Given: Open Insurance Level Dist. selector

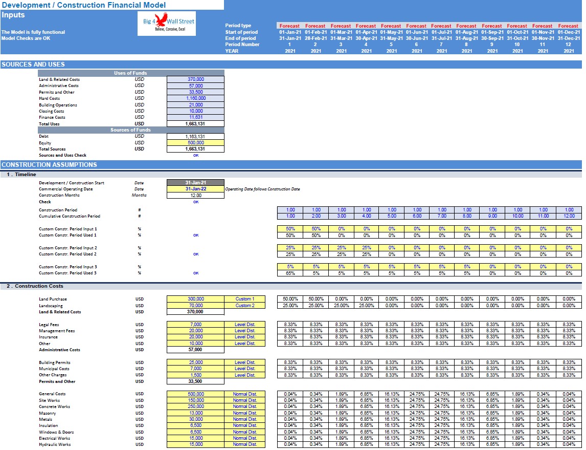Looking at the screenshot, I should (245, 337).
